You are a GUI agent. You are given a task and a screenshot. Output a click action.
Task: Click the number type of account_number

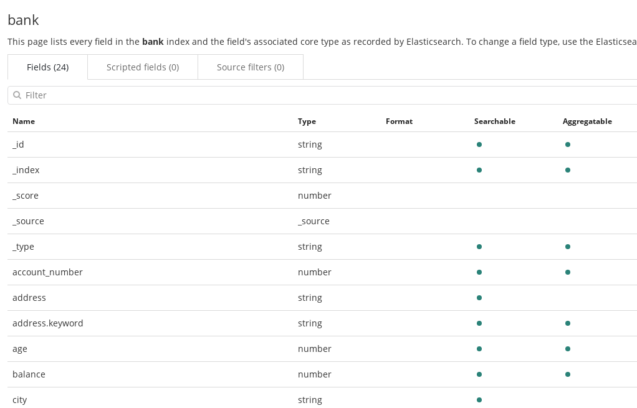click(314, 272)
